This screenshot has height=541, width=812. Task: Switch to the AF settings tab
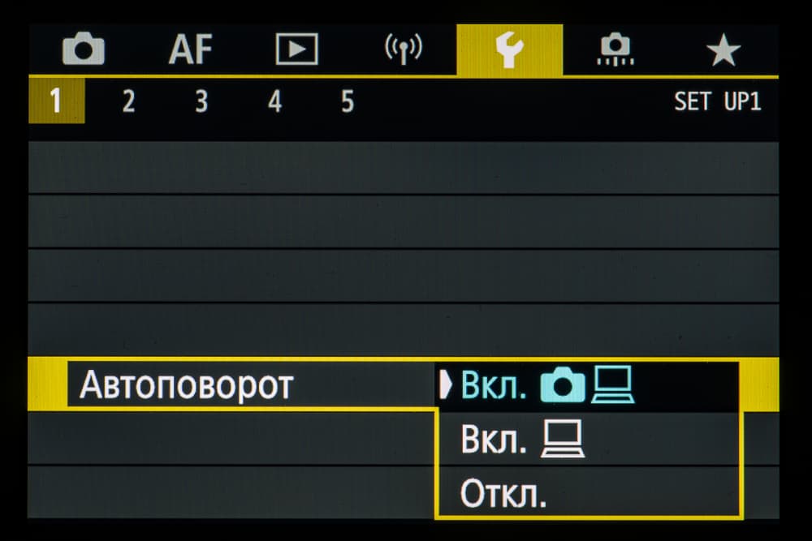click(x=190, y=50)
